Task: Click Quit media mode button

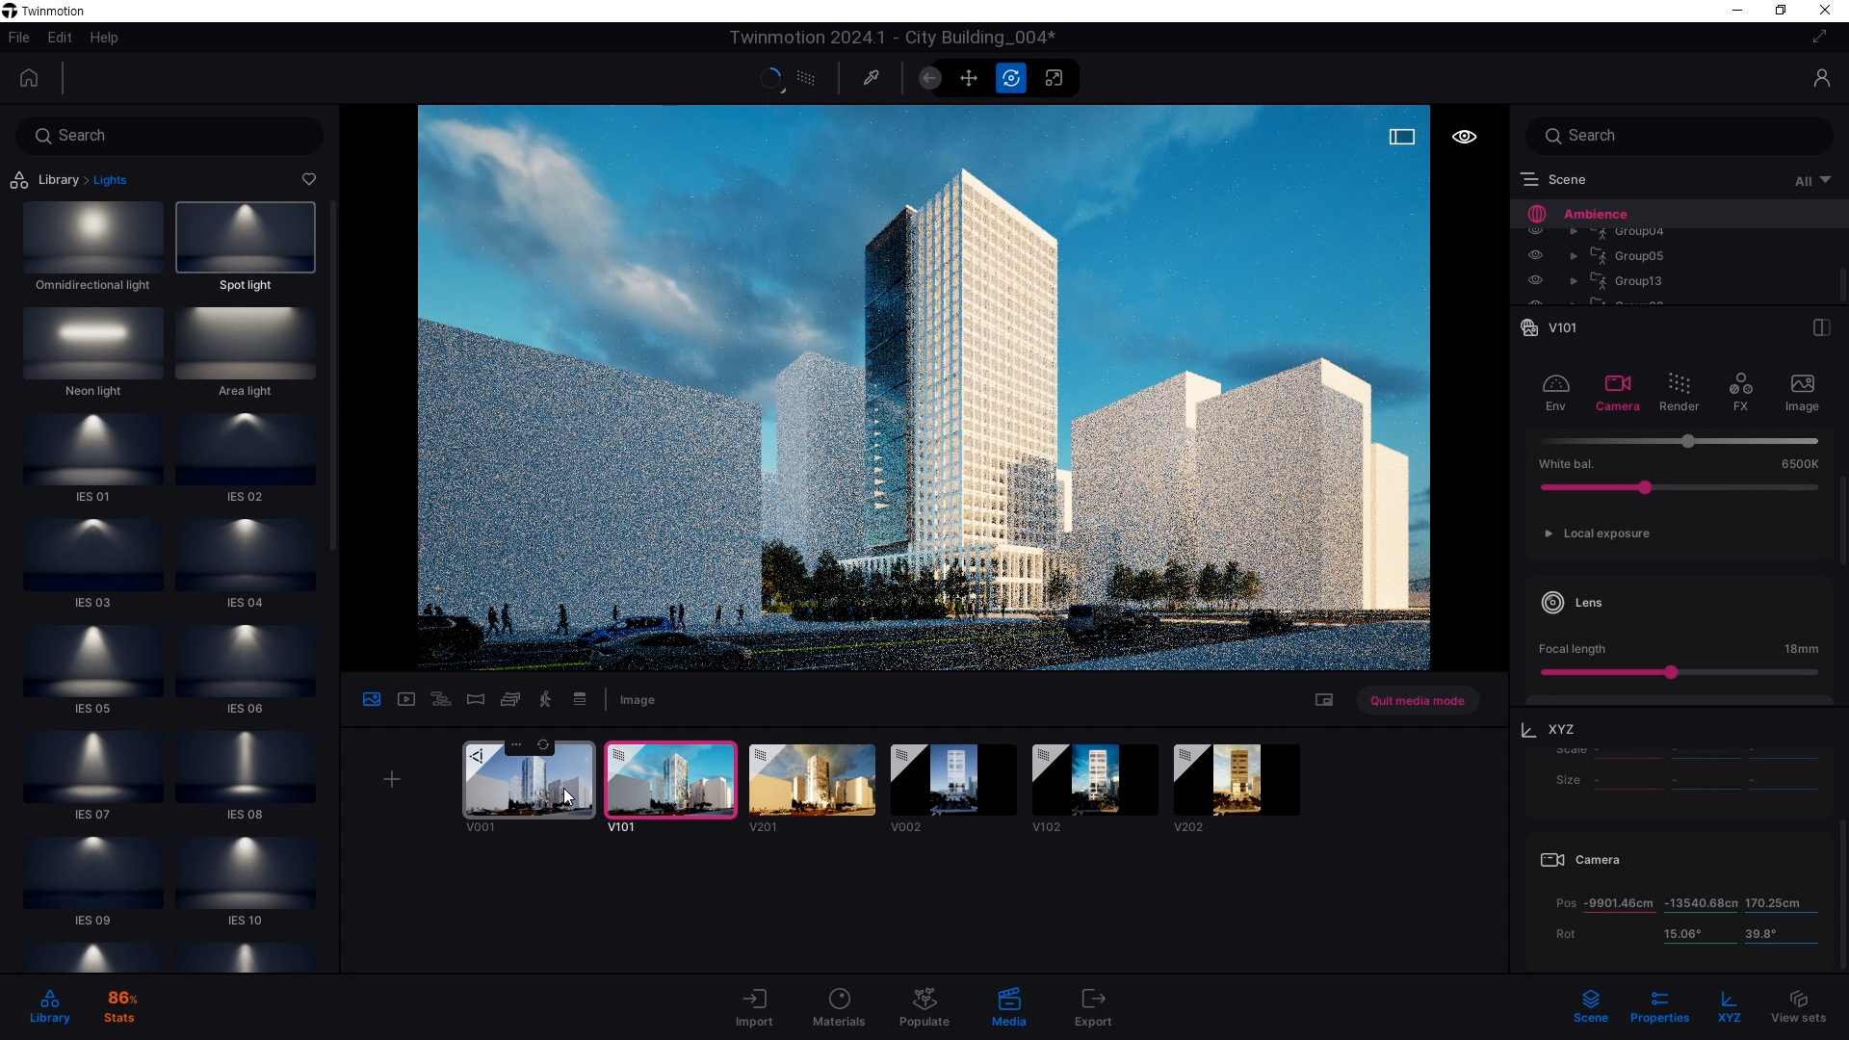Action: click(x=1418, y=700)
